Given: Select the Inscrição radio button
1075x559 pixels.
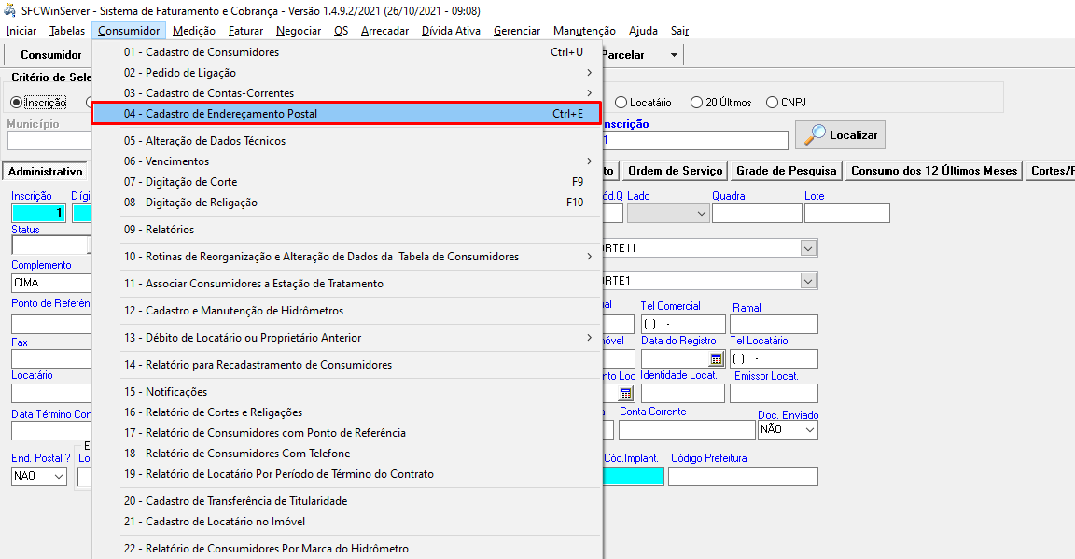Looking at the screenshot, I should (x=16, y=103).
